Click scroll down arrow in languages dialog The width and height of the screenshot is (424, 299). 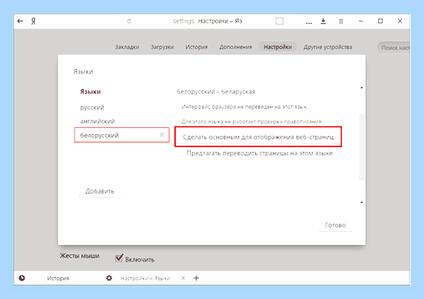click(362, 203)
